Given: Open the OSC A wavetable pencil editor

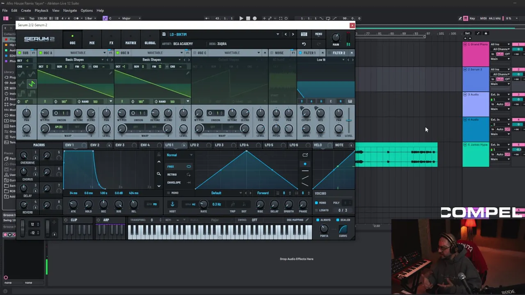Looking at the screenshot, I should tap(111, 73).
